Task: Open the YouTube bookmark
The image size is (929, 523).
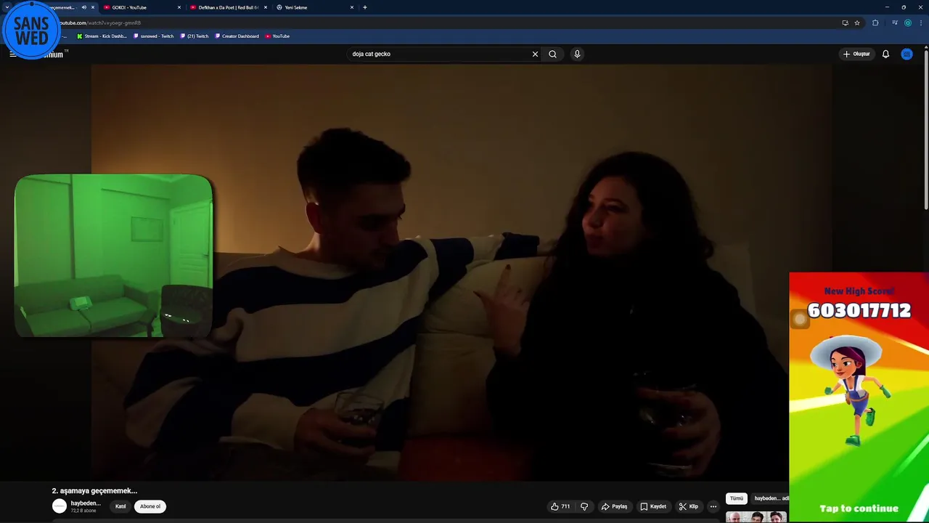Action: point(277,36)
